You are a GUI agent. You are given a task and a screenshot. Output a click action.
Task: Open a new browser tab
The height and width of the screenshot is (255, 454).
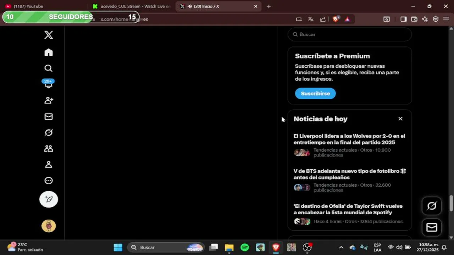click(268, 6)
